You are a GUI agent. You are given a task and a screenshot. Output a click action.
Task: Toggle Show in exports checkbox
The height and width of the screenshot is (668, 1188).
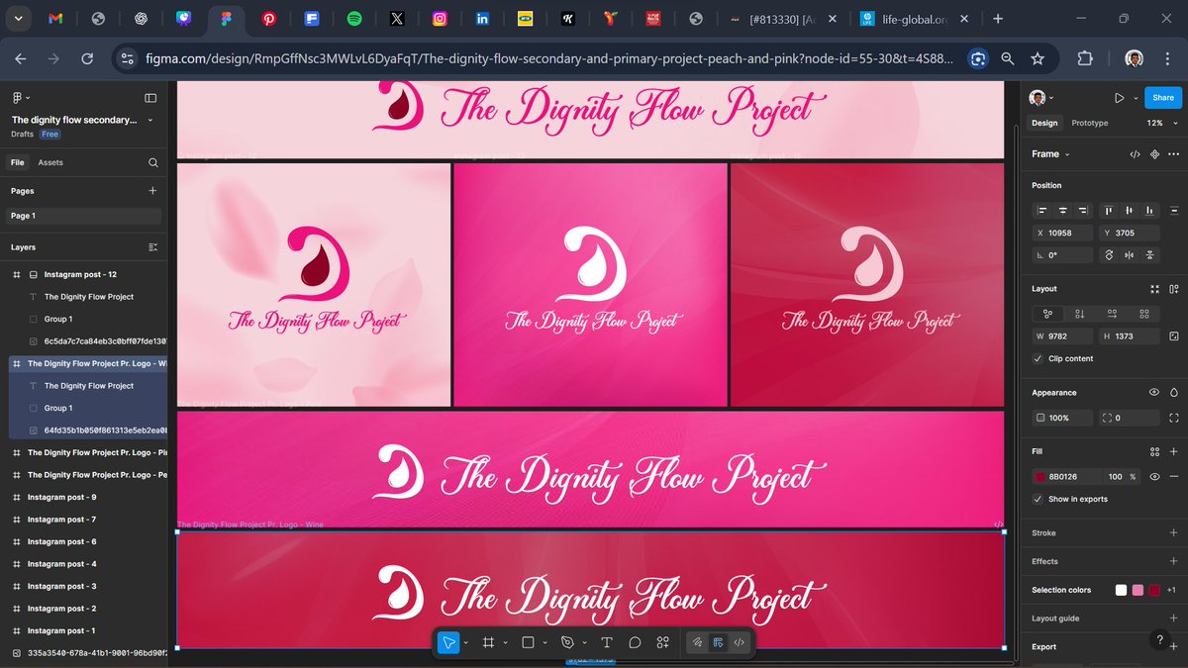(x=1038, y=499)
